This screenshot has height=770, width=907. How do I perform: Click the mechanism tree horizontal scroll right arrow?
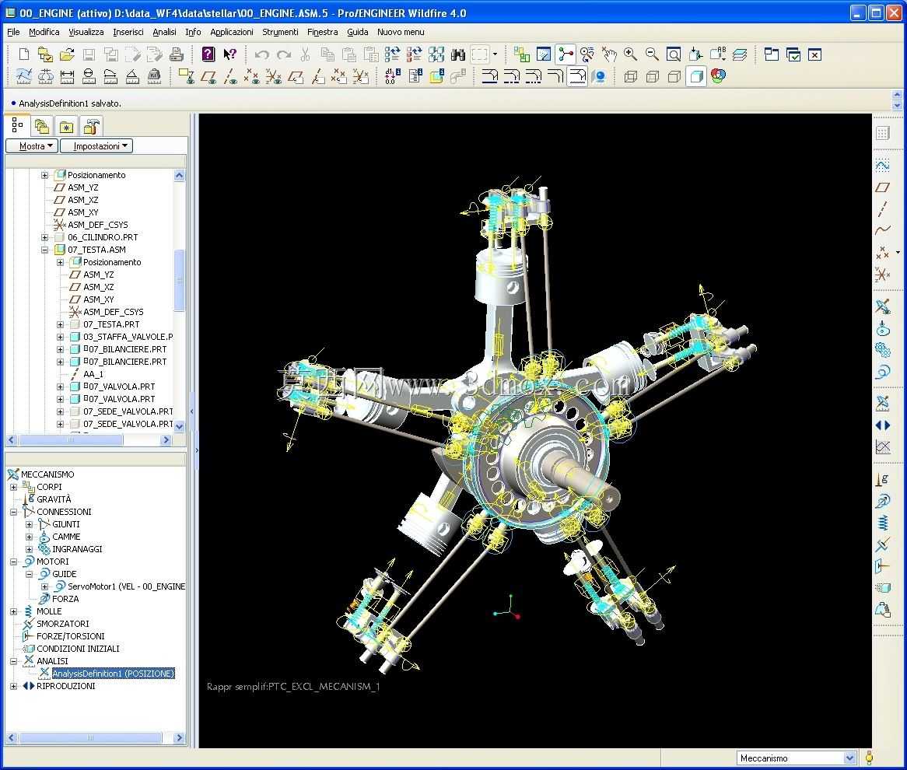pyautogui.click(x=179, y=737)
